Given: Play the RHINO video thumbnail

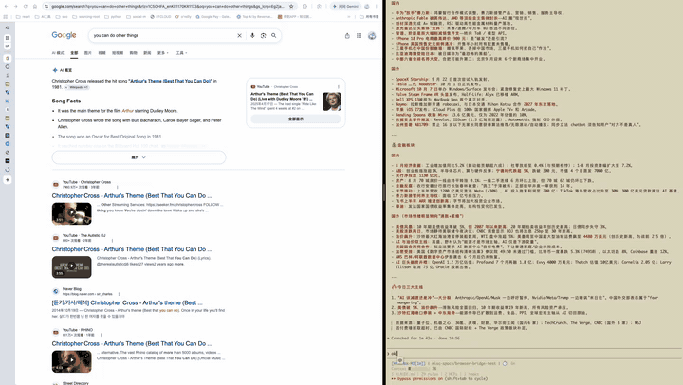Looking at the screenshot, I should [72, 361].
